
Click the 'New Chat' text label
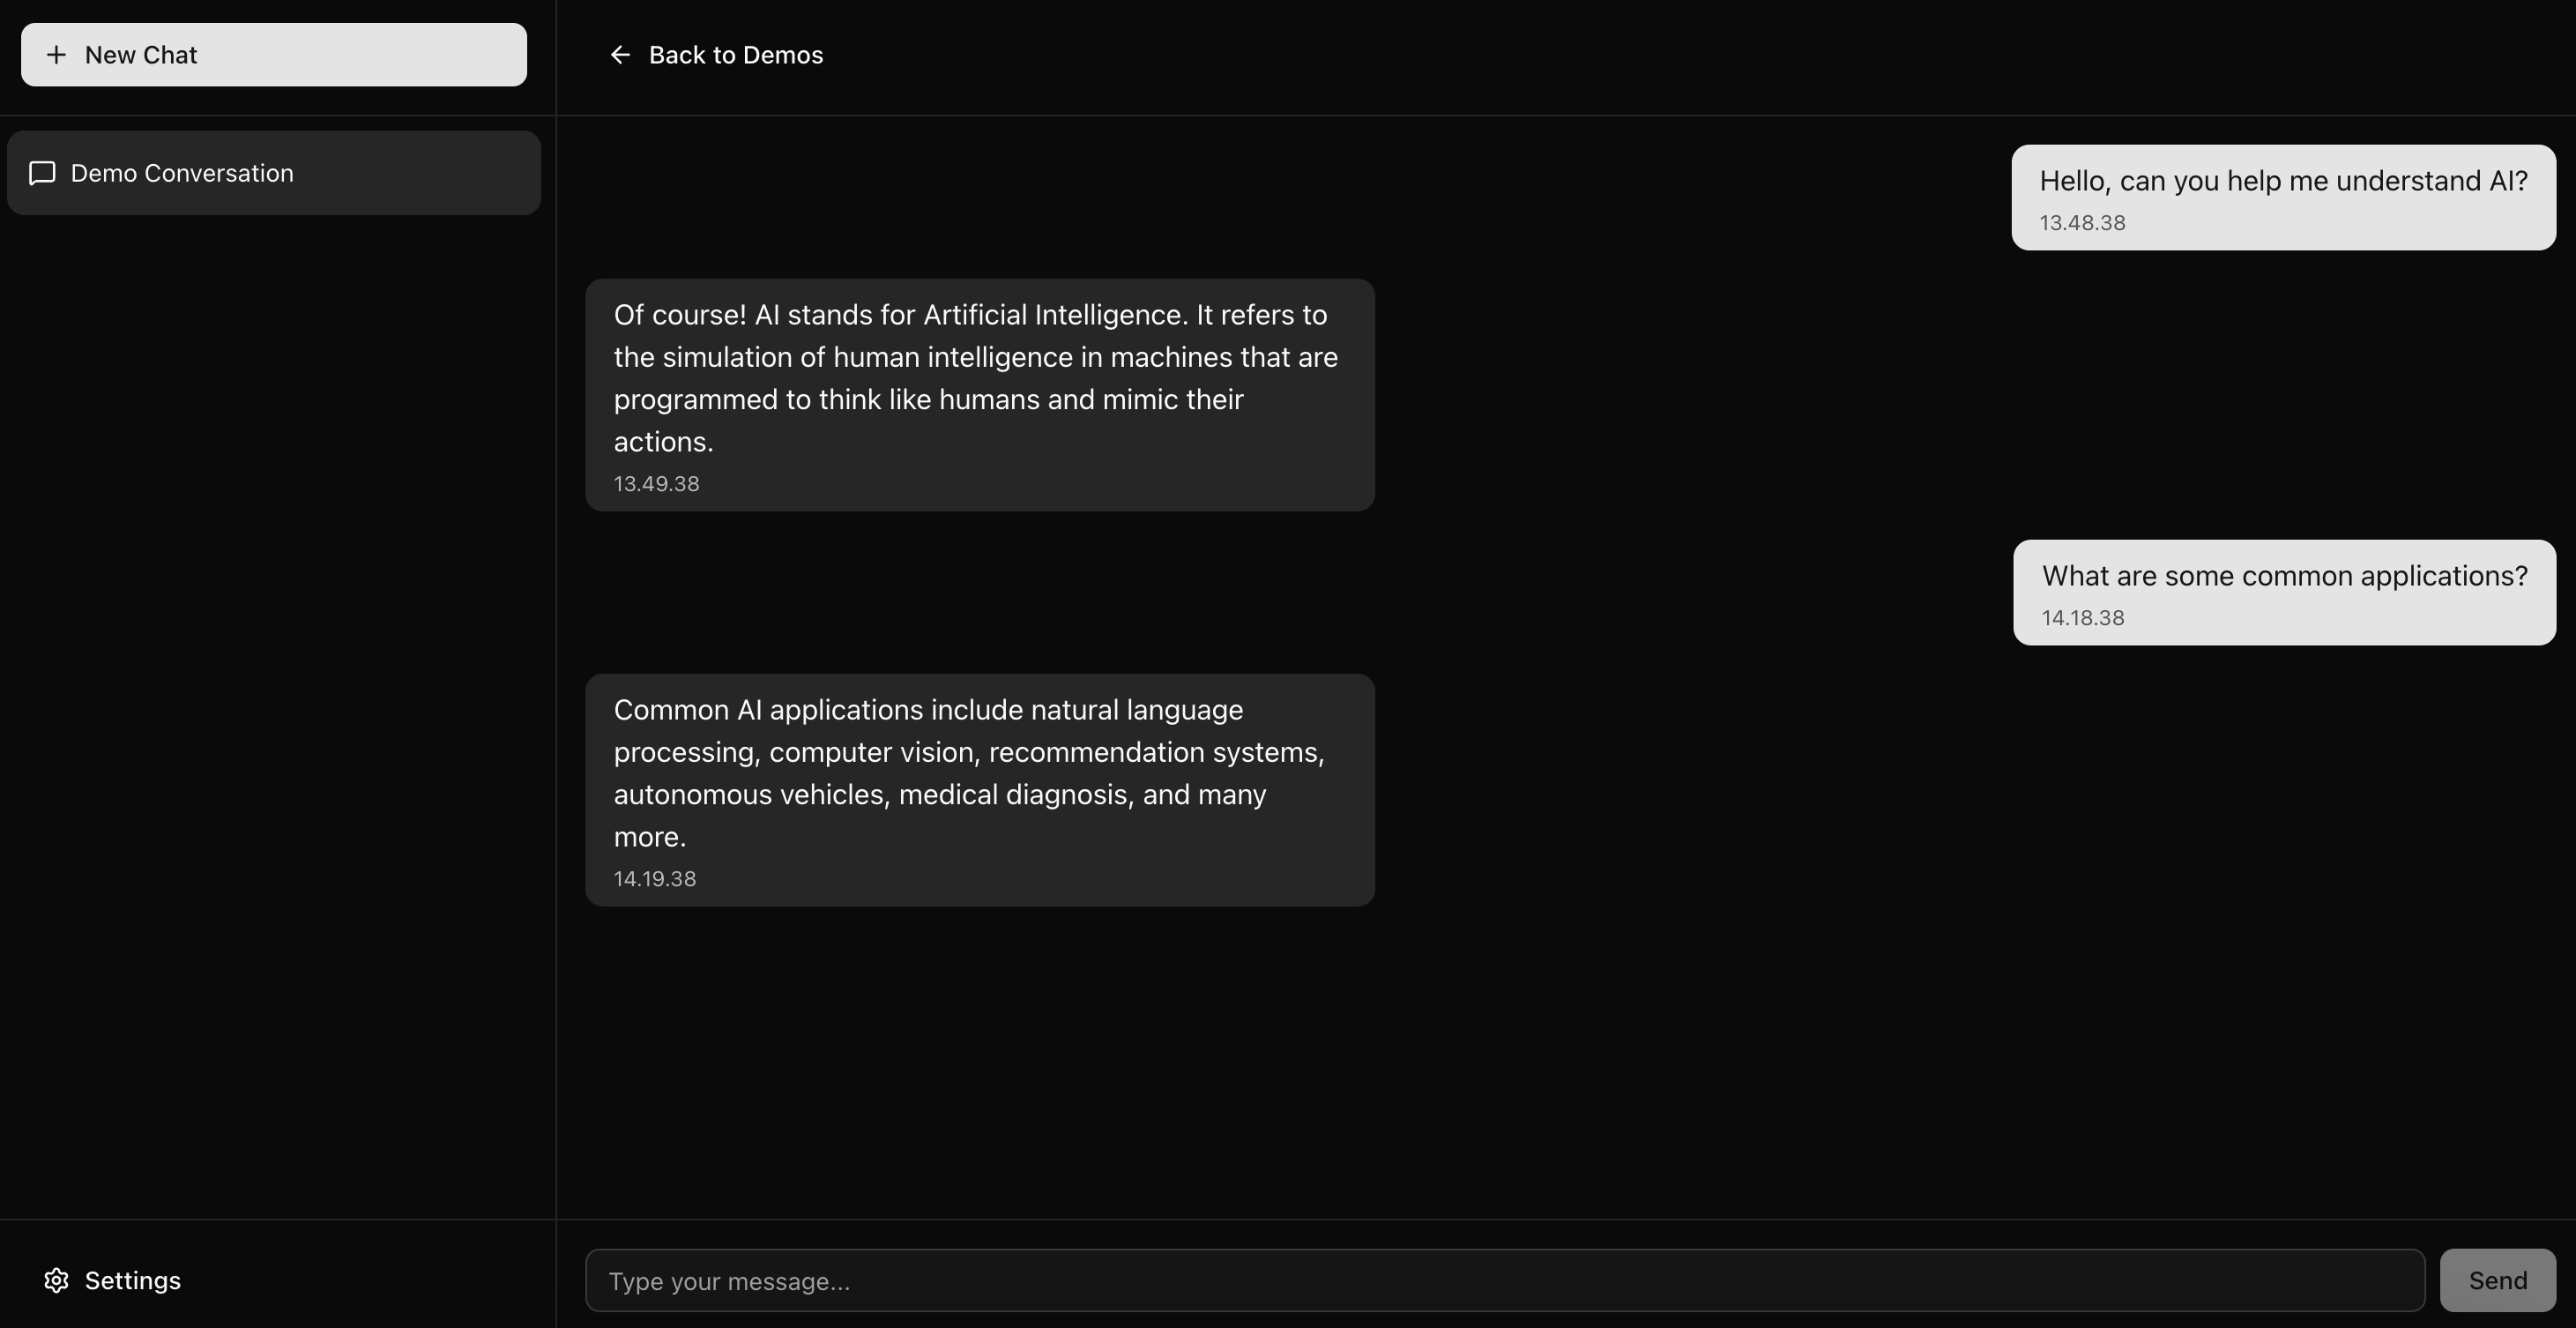click(141, 55)
